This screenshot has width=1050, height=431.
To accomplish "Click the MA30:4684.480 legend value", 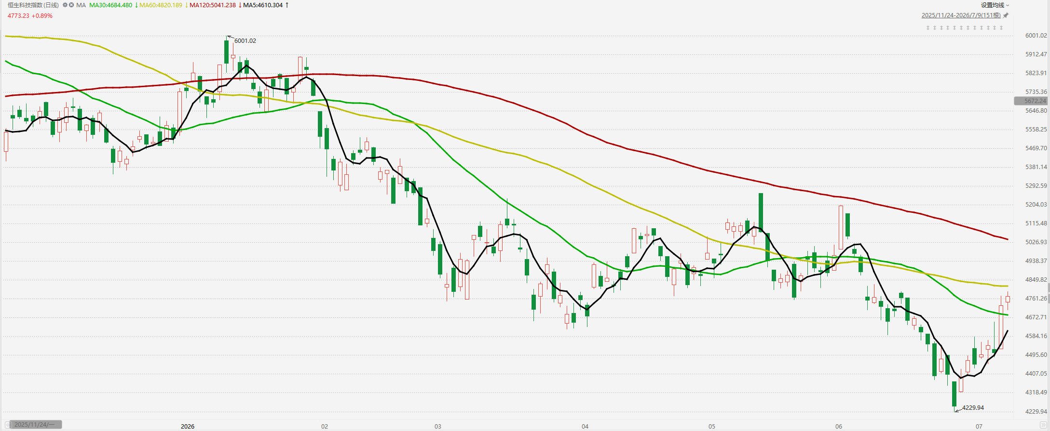I will [x=110, y=5].
